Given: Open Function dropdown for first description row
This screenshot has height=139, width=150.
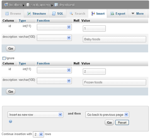Looking at the screenshot, I should [54, 38].
